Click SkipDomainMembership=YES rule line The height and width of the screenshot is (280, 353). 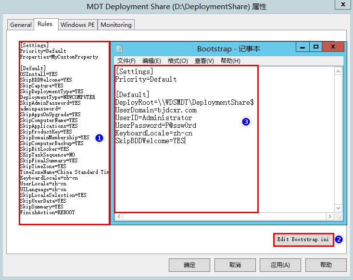click(54, 138)
